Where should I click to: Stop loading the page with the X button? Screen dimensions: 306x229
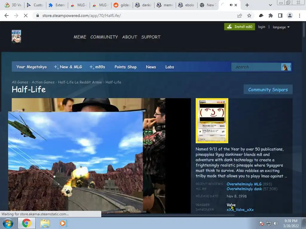[26, 16]
